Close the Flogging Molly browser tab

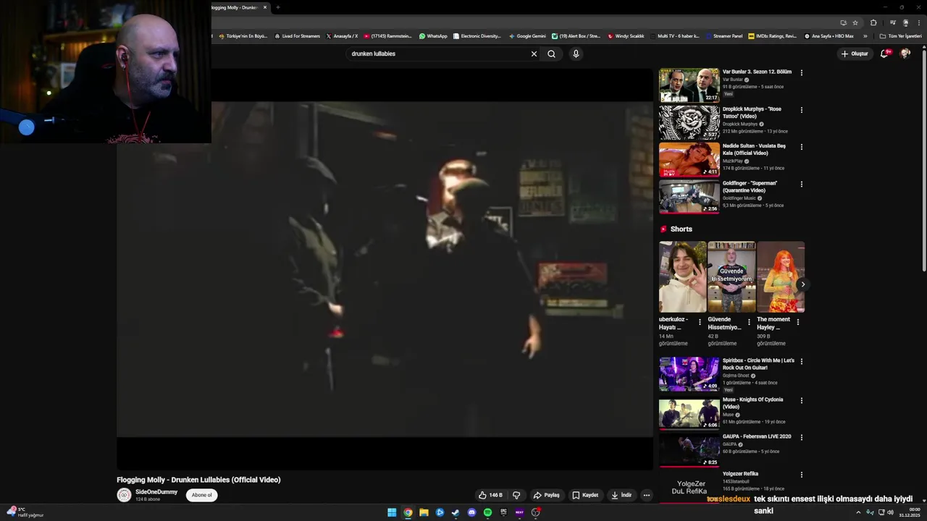(x=265, y=7)
